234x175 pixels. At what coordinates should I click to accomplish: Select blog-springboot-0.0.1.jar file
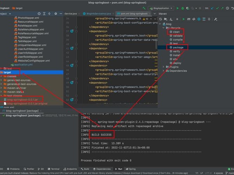pyautogui.click(x=21, y=100)
